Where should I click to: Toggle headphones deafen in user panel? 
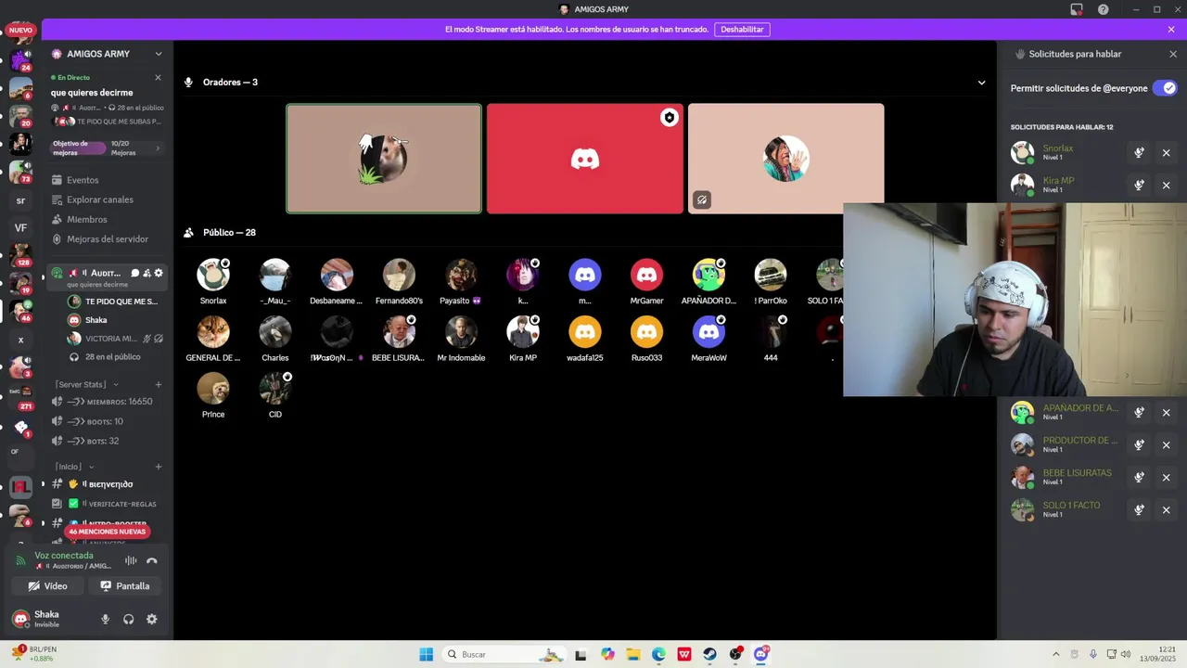(x=128, y=619)
